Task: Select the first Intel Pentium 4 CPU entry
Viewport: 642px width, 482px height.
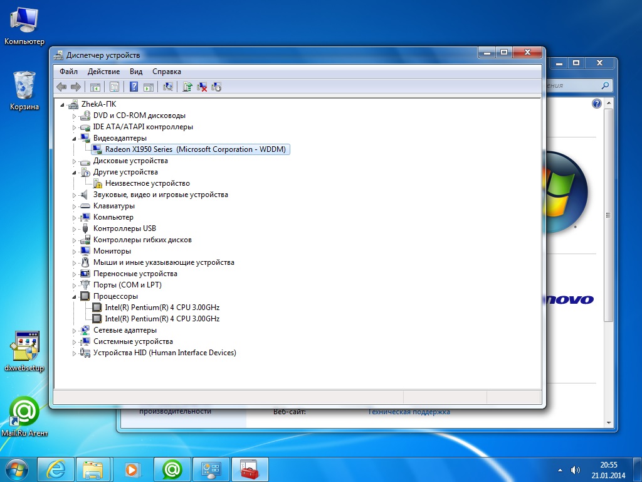Action: (x=162, y=308)
